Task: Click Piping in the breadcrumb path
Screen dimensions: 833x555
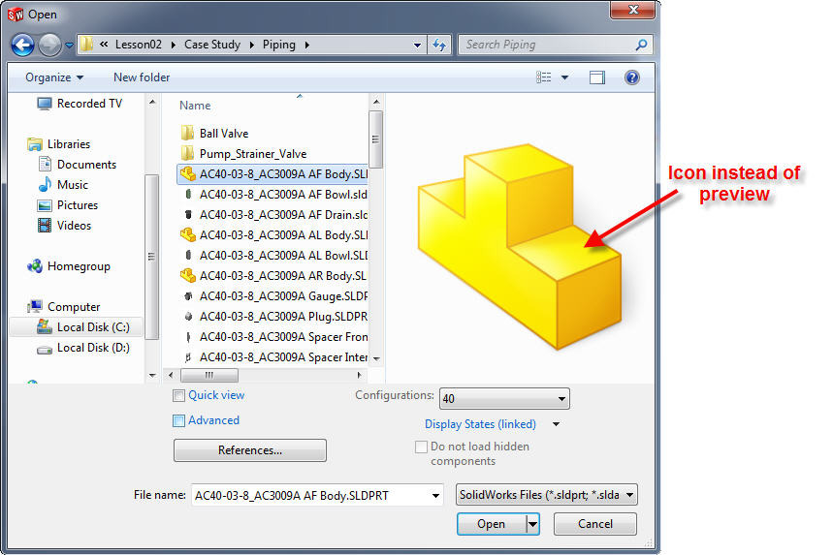Action: (279, 45)
